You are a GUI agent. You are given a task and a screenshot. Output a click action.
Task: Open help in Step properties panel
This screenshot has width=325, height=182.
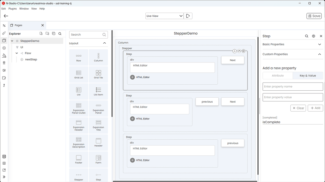[314, 36]
